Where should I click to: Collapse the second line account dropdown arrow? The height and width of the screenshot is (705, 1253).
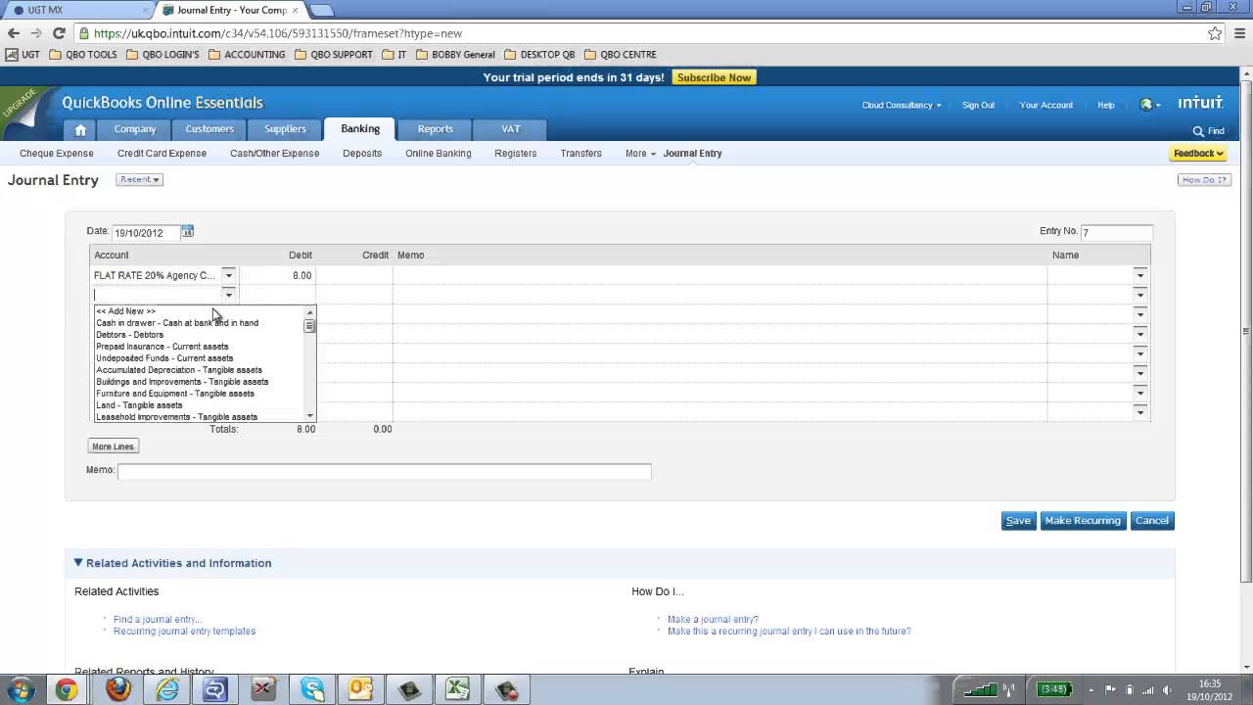pos(228,295)
